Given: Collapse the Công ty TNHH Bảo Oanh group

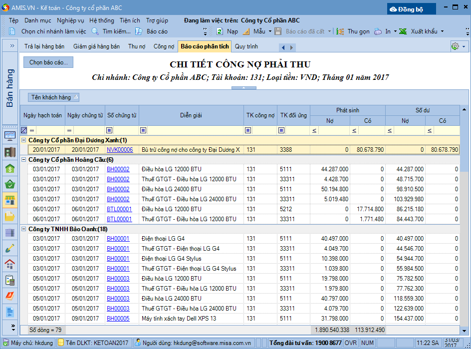Looking at the screenshot, I should [23, 229].
